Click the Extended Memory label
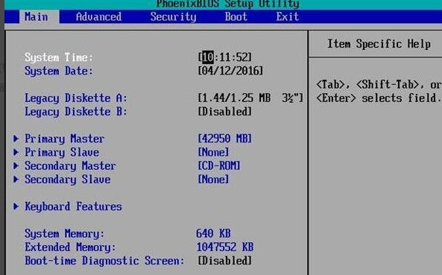 70,247
